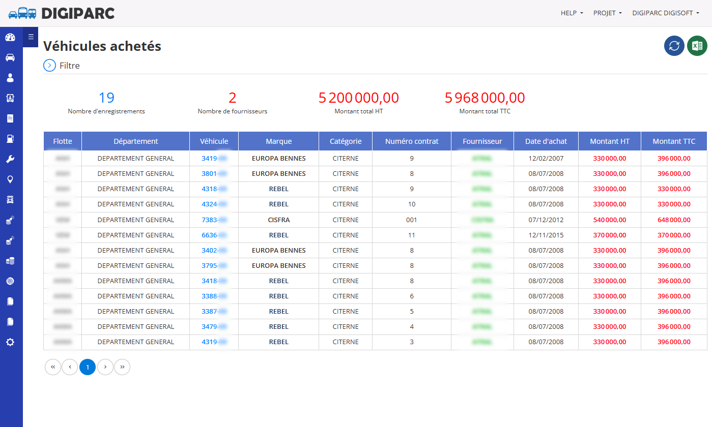Open the dashboard gauge icon in sidebar

tap(10, 37)
